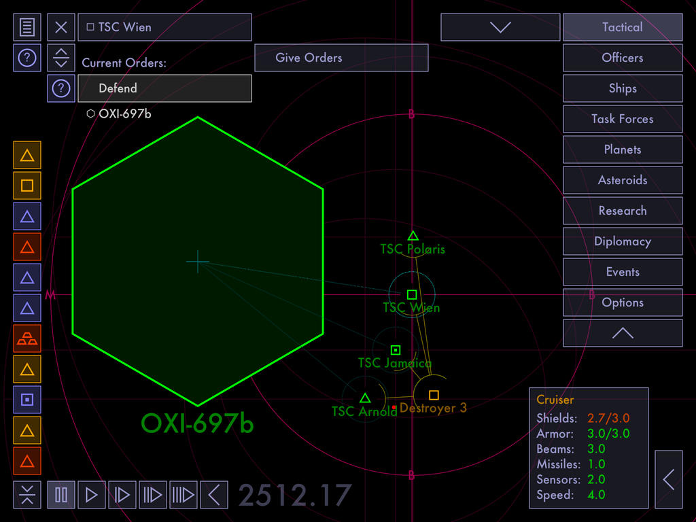Viewport: 696px width, 522px height.
Task: Set playback to two-bar faster speed
Action: coord(153,495)
